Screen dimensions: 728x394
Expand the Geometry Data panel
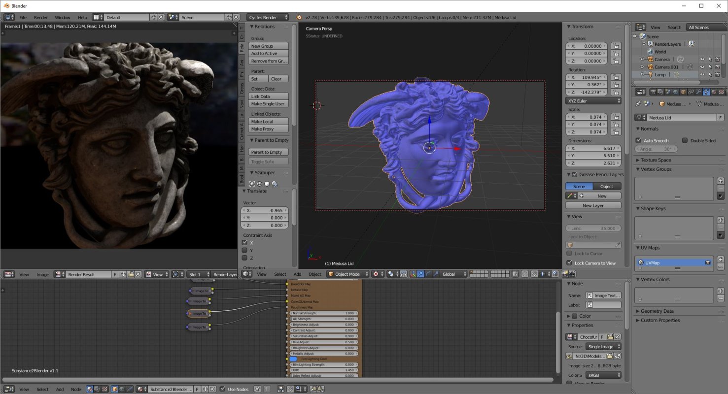[x=657, y=311]
